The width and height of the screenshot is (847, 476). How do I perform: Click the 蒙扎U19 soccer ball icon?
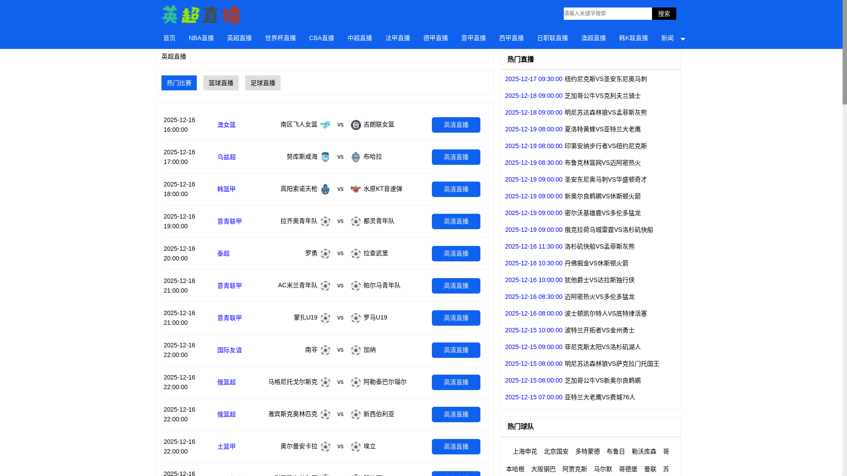[325, 318]
